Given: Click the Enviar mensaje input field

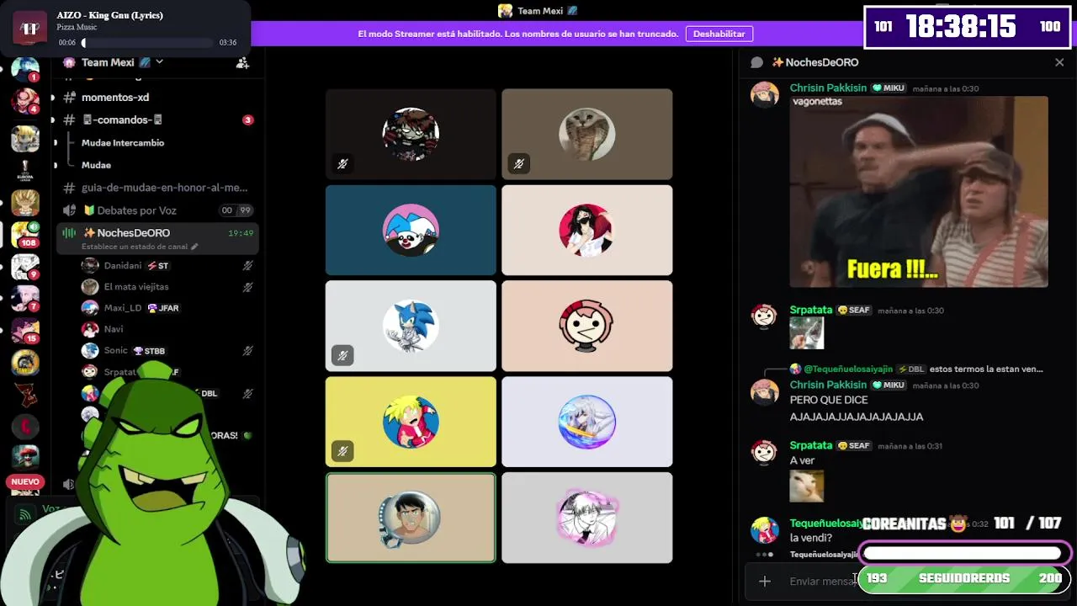Looking at the screenshot, I should pos(820,581).
